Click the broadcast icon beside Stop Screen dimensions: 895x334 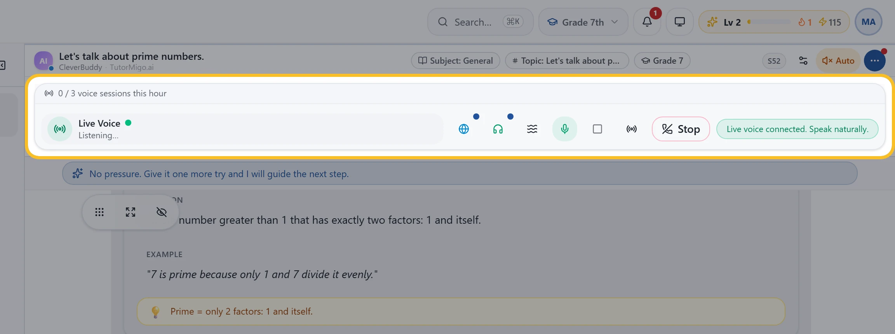click(x=632, y=129)
